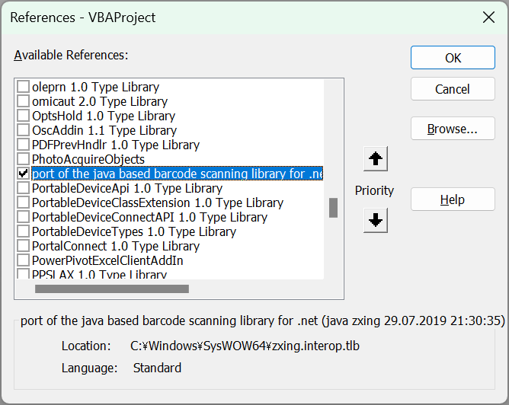Viewport: 509px width, 405px height.
Task: Select the PhotoAcquireObjects entry
Action: pos(88,159)
